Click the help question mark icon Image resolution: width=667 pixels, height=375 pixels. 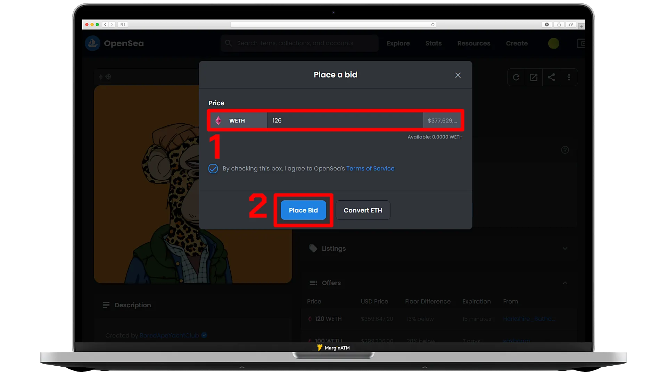[x=565, y=150]
